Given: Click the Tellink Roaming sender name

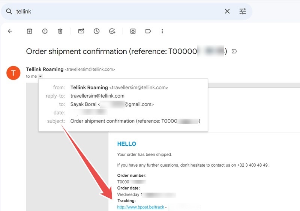Looking at the screenshot, I should [45, 69].
